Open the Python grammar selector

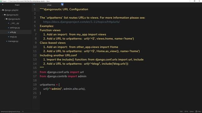tap(192, 112)
